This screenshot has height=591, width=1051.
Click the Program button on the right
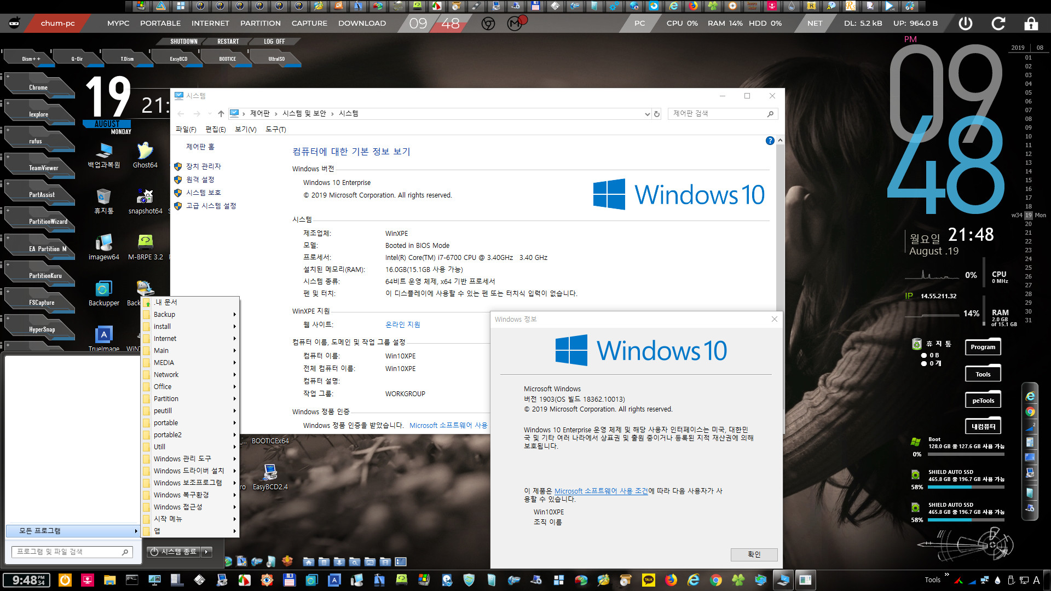coord(983,347)
